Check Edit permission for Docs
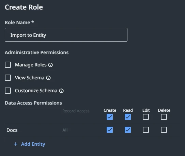 [146, 130]
